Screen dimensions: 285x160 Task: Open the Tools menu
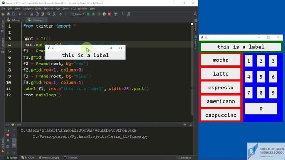click(65, 8)
